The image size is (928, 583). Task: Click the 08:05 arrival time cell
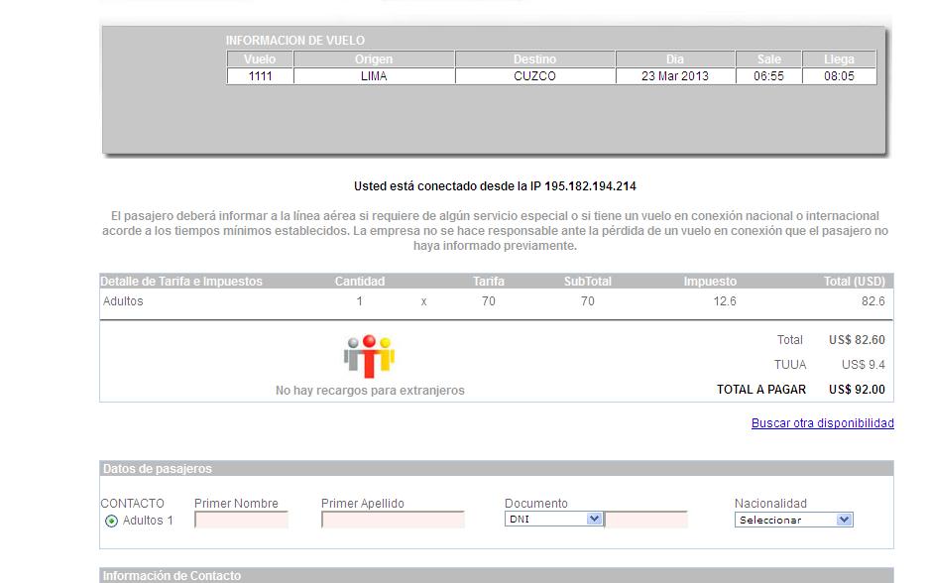(x=839, y=76)
